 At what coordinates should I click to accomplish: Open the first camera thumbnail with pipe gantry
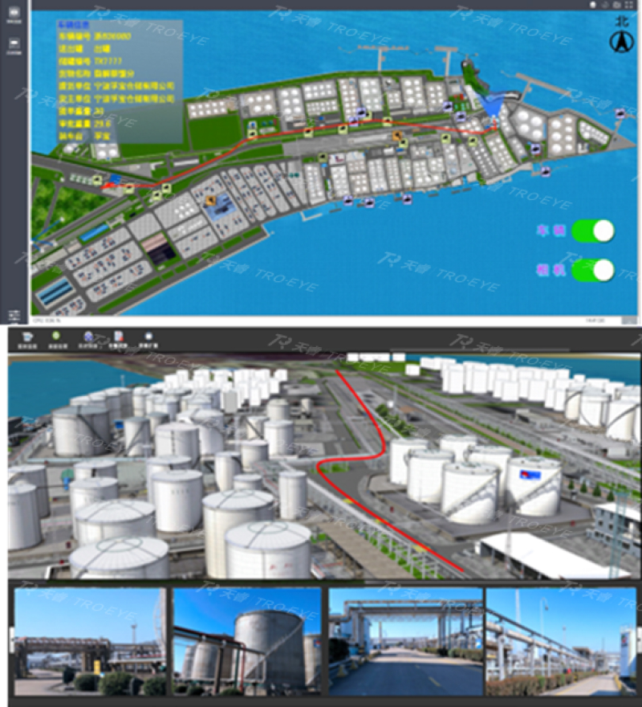coord(90,641)
